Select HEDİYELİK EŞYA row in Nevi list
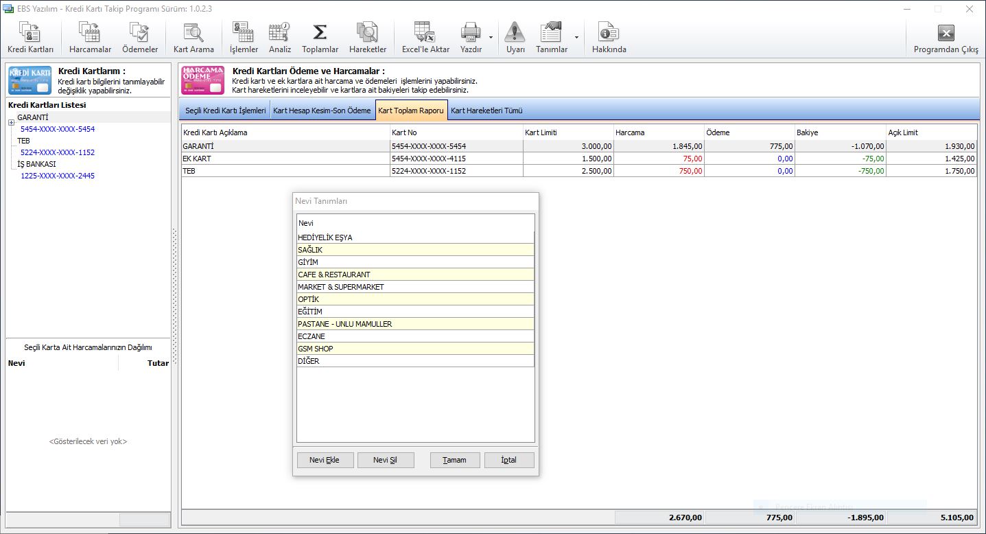Screen dimensions: 986x534 415,237
